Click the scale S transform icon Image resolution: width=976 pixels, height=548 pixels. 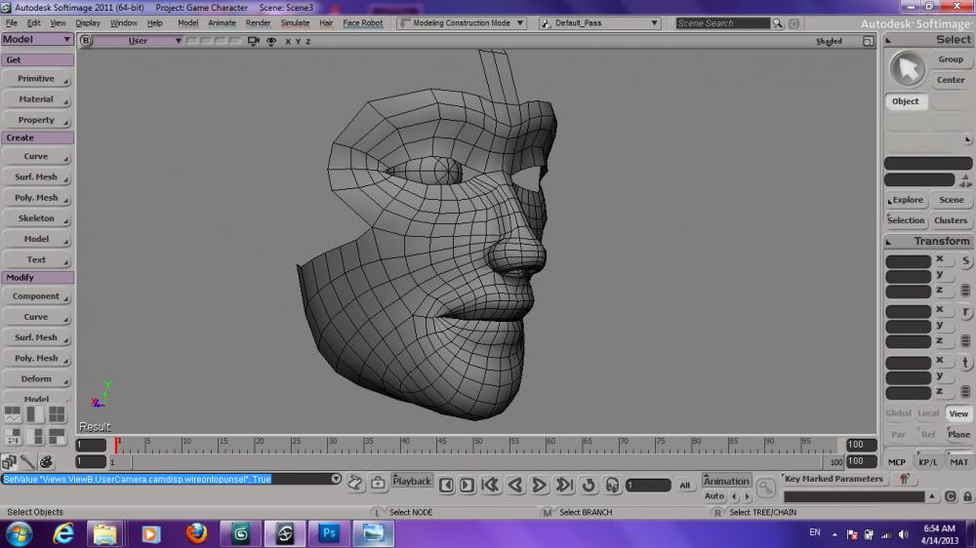[x=965, y=261]
